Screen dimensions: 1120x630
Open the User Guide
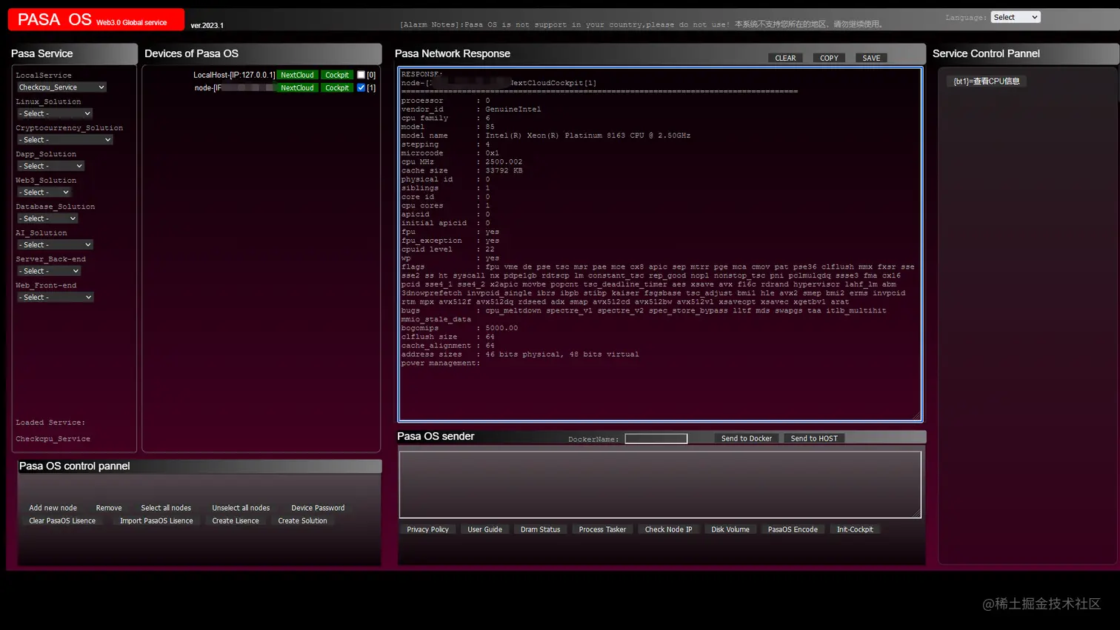[x=484, y=529]
